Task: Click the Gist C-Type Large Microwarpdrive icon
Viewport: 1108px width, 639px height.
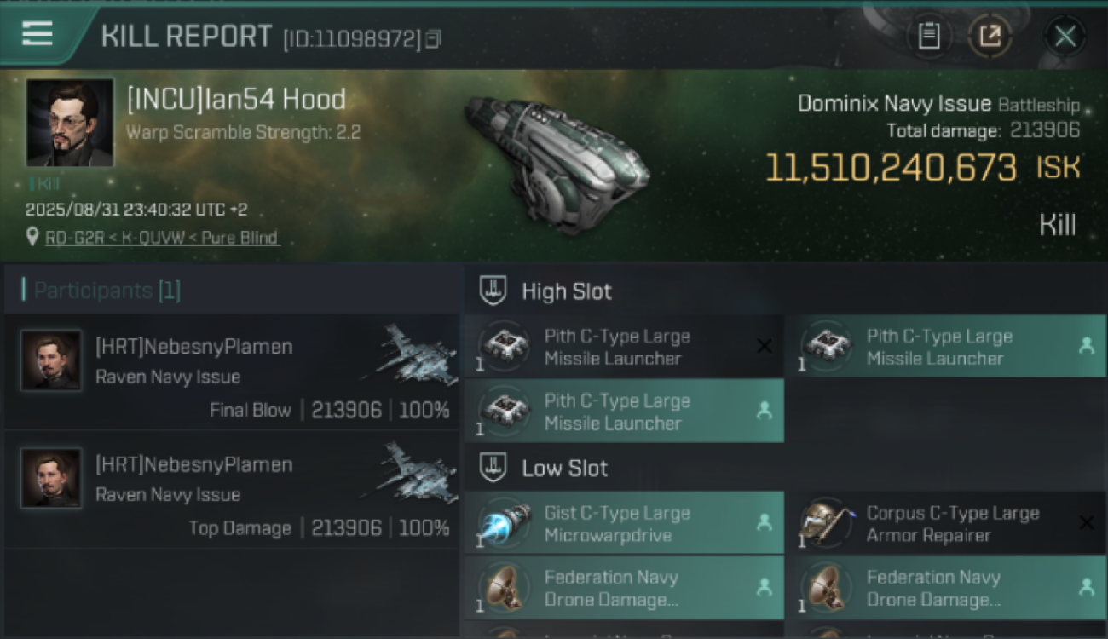Action: pyautogui.click(x=503, y=524)
